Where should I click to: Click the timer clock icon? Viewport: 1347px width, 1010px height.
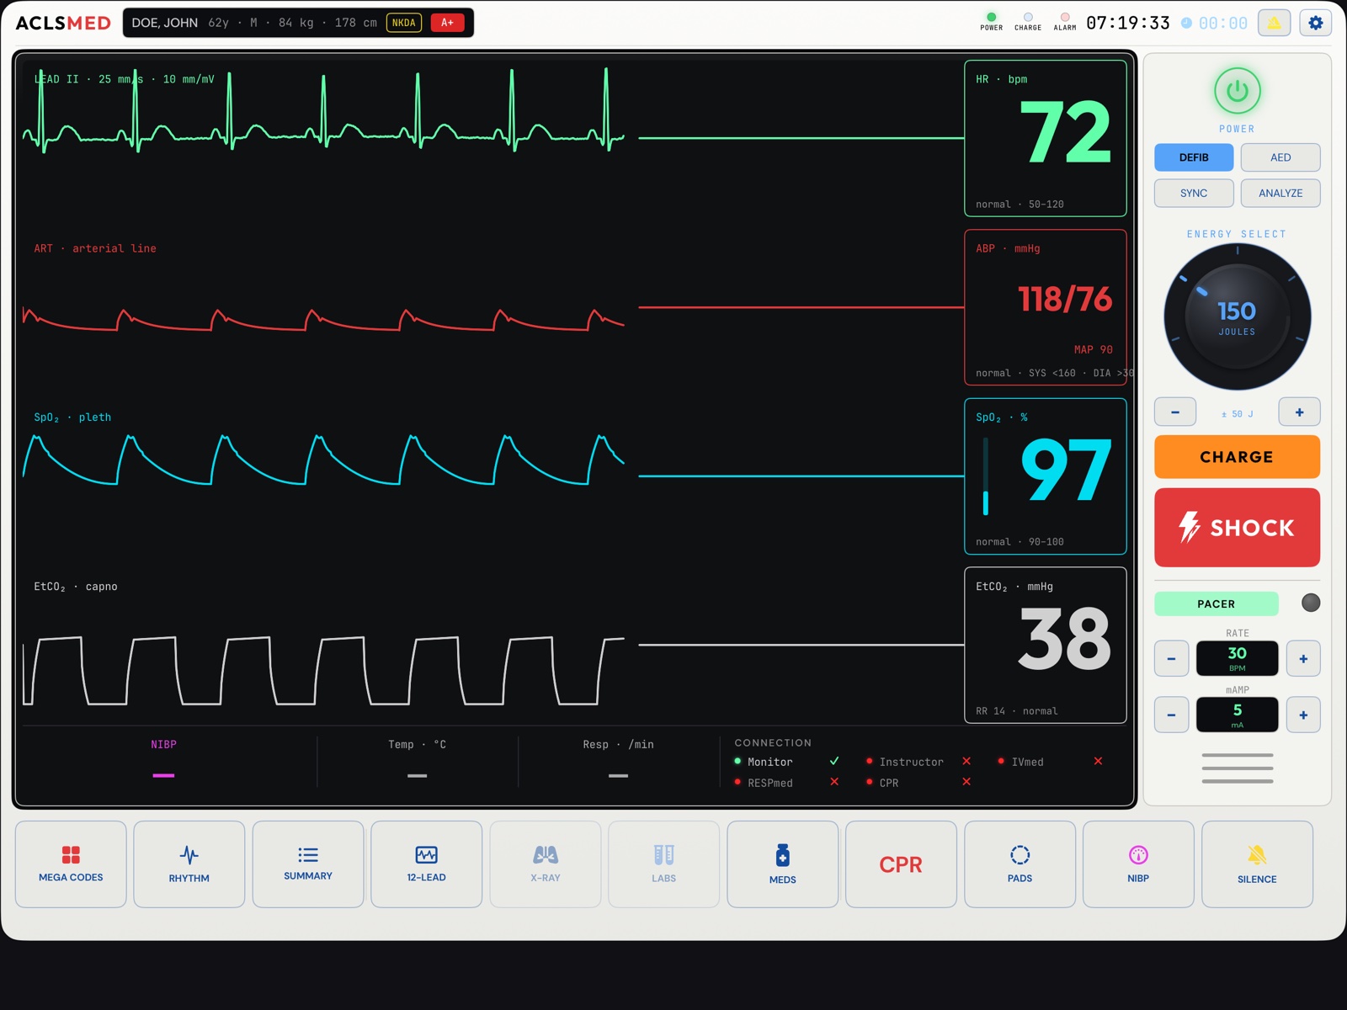pos(1187,23)
